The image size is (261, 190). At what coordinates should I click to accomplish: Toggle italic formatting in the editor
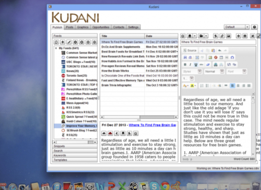[x=190, y=65]
